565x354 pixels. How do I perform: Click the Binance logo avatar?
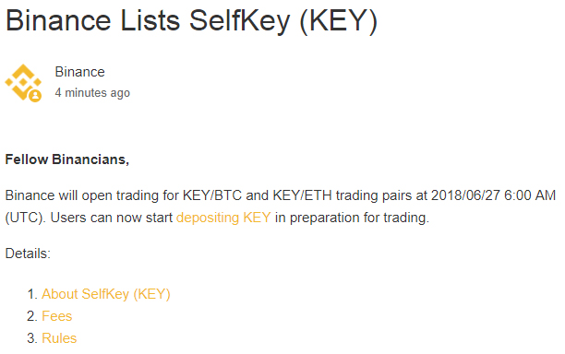point(23,82)
